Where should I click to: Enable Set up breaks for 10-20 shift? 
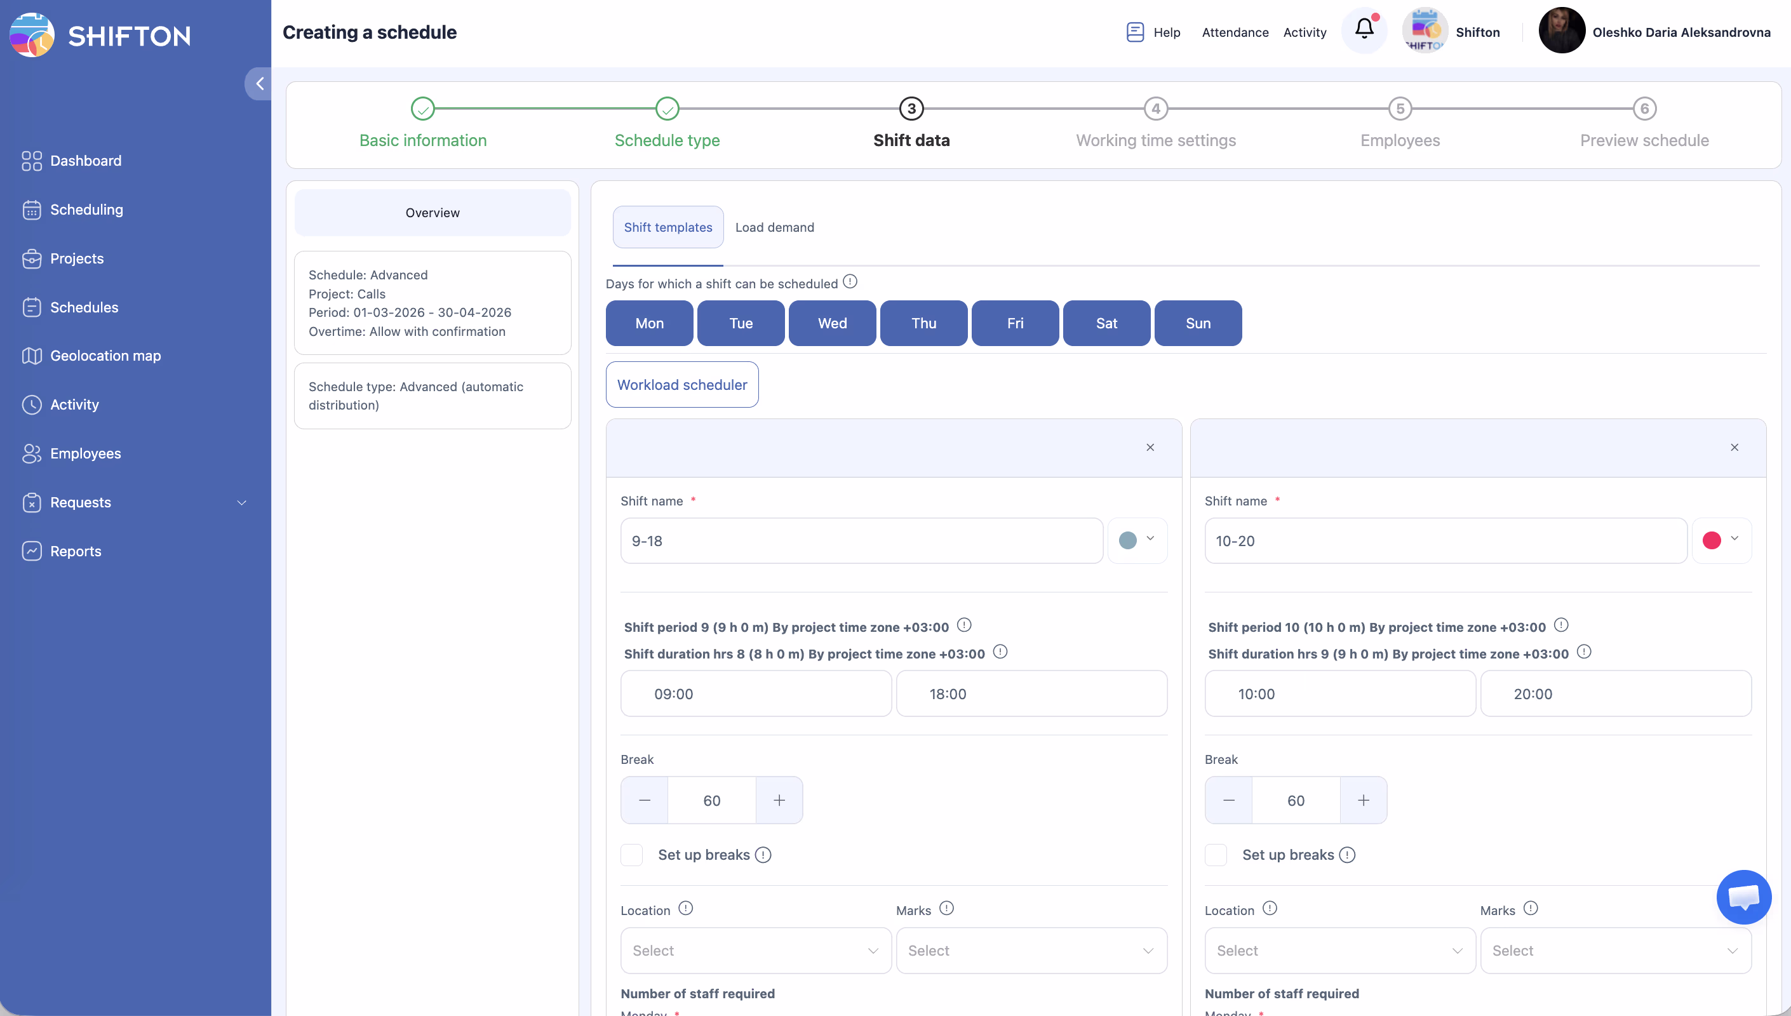[1216, 855]
